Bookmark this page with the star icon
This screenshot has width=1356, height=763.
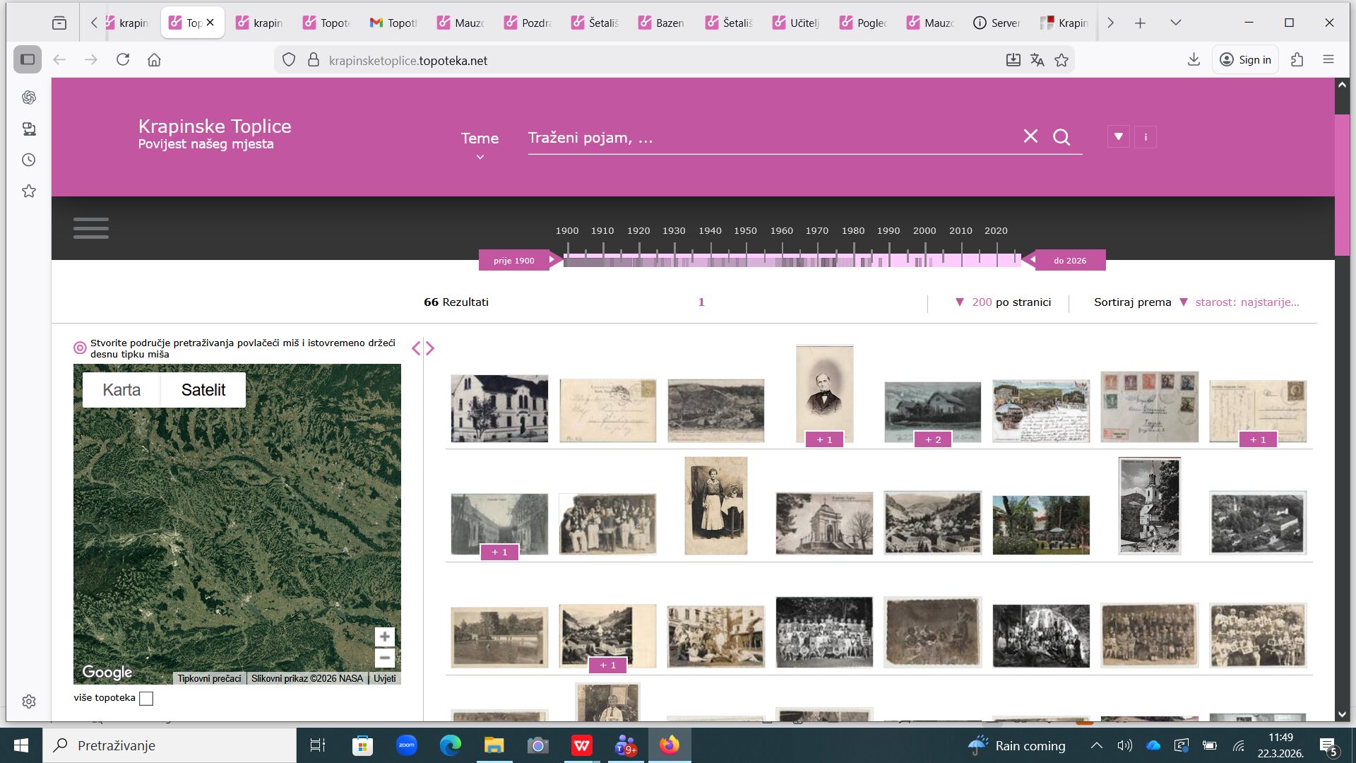[x=1061, y=60]
